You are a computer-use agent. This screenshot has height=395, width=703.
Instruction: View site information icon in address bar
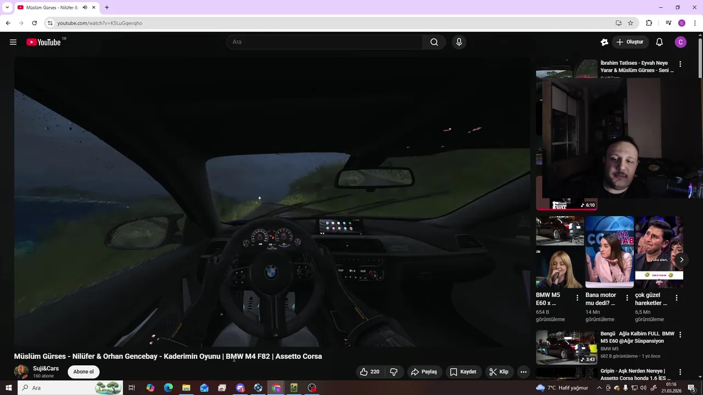[x=50, y=23]
